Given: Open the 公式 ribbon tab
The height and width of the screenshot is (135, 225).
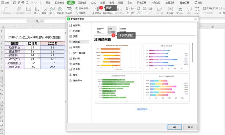Looking at the screenshot, I should [94, 2].
